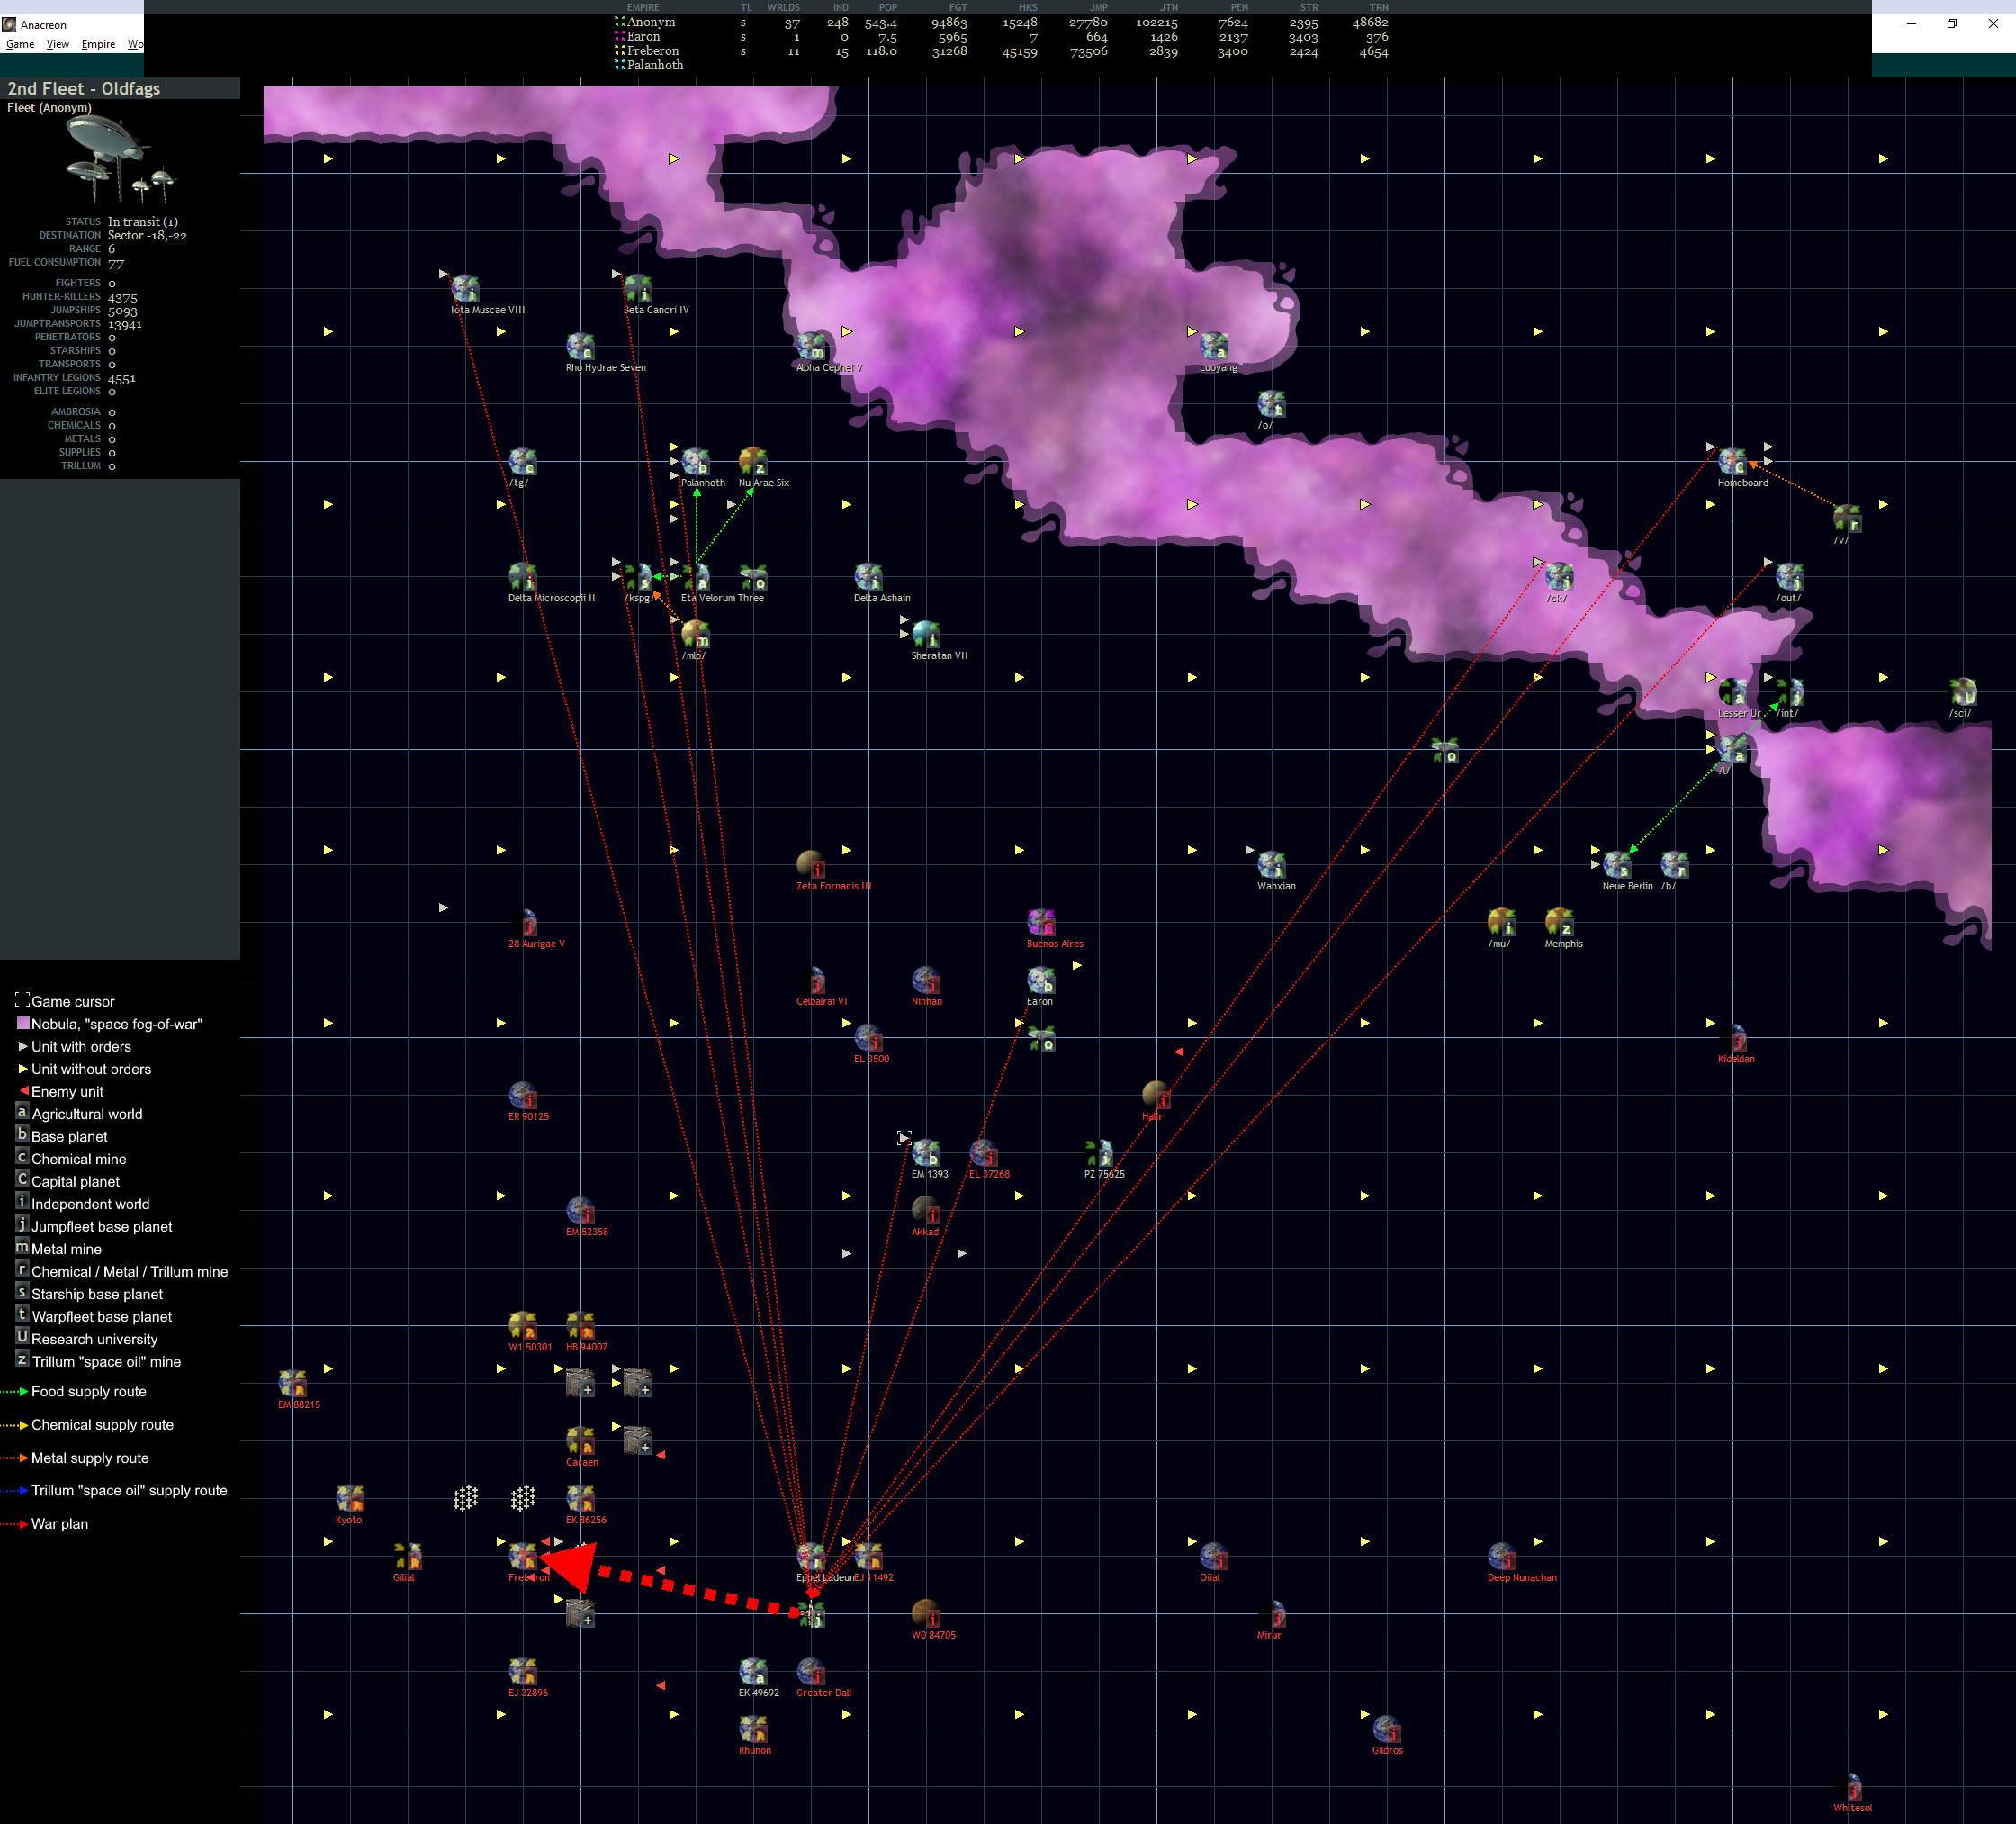2016x1824 pixels.
Task: Click the Neue Berlin planet
Action: pos(1617,864)
